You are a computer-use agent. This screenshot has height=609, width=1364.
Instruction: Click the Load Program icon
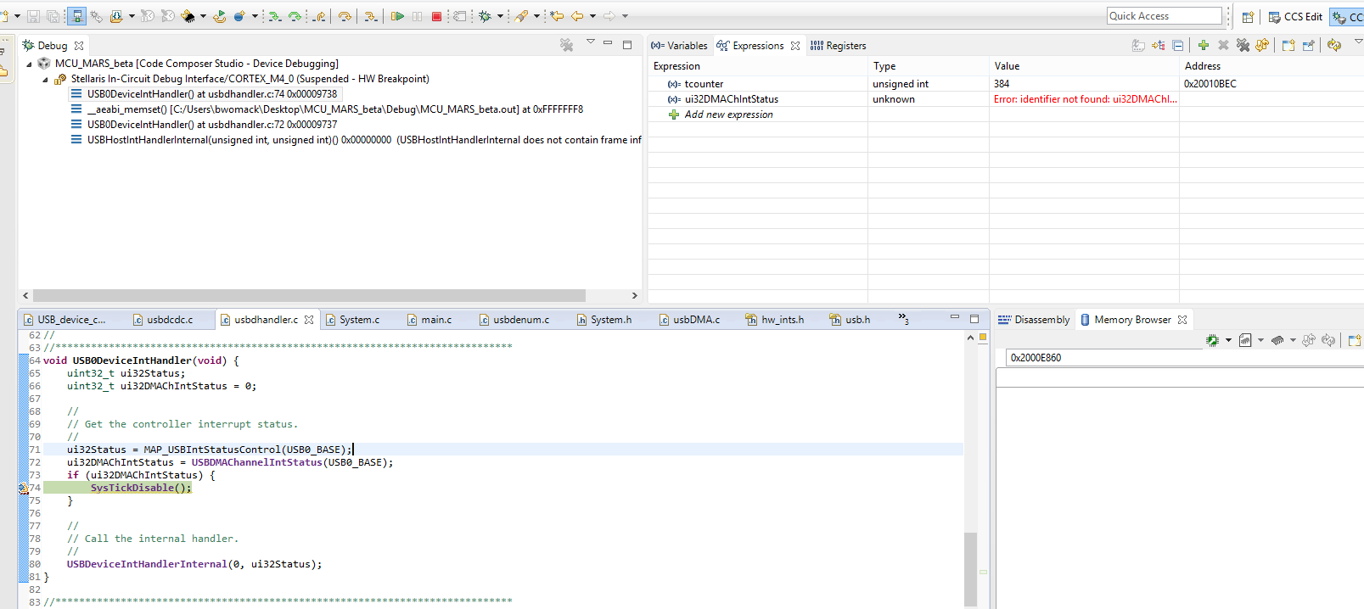point(116,16)
